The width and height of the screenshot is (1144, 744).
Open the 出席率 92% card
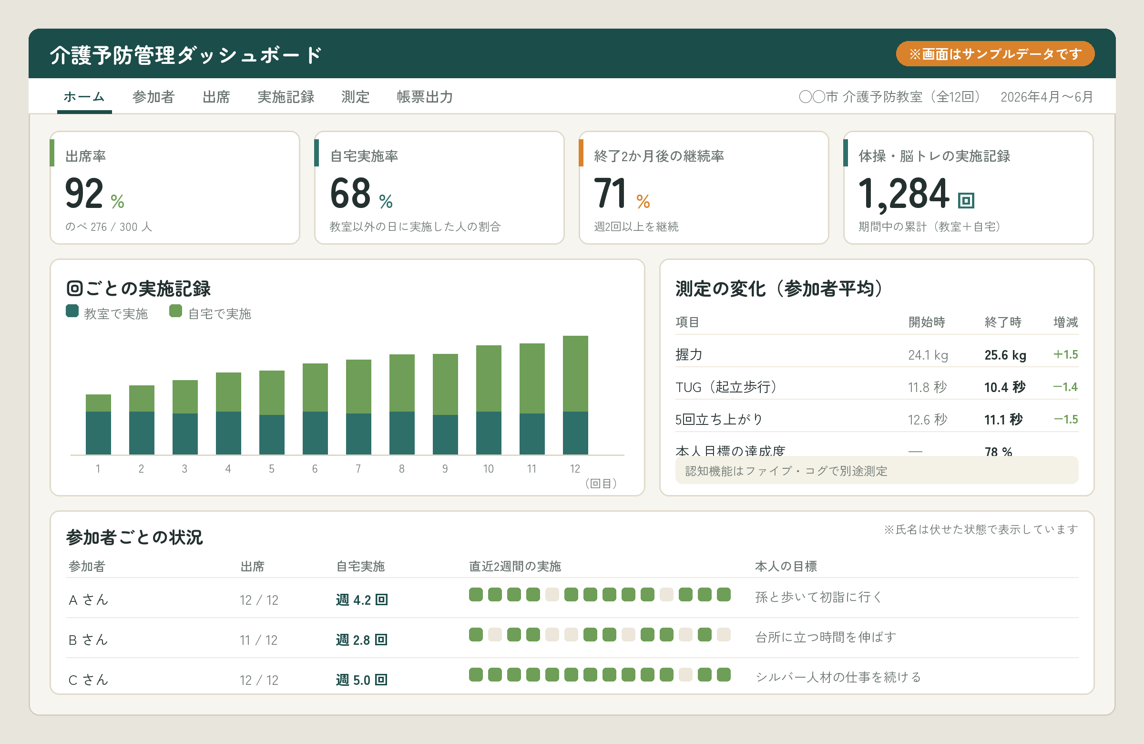(175, 187)
